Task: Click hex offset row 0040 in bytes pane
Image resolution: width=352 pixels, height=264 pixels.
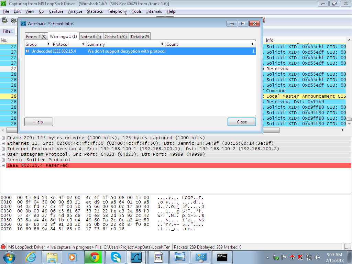Action: click(x=6, y=216)
